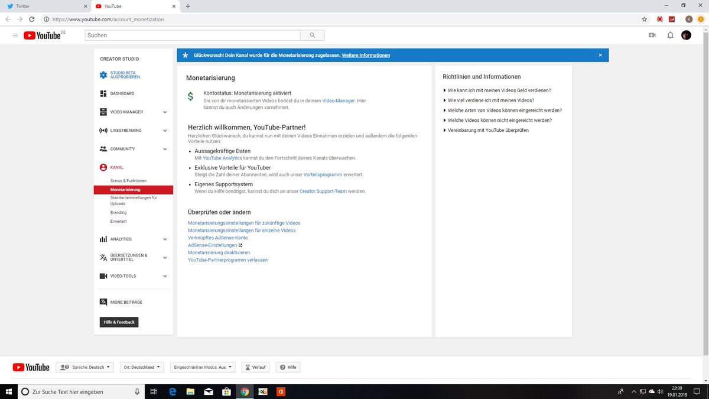Open Microsoft Edge from the taskbar
This screenshot has width=709, height=399.
coord(173,391)
